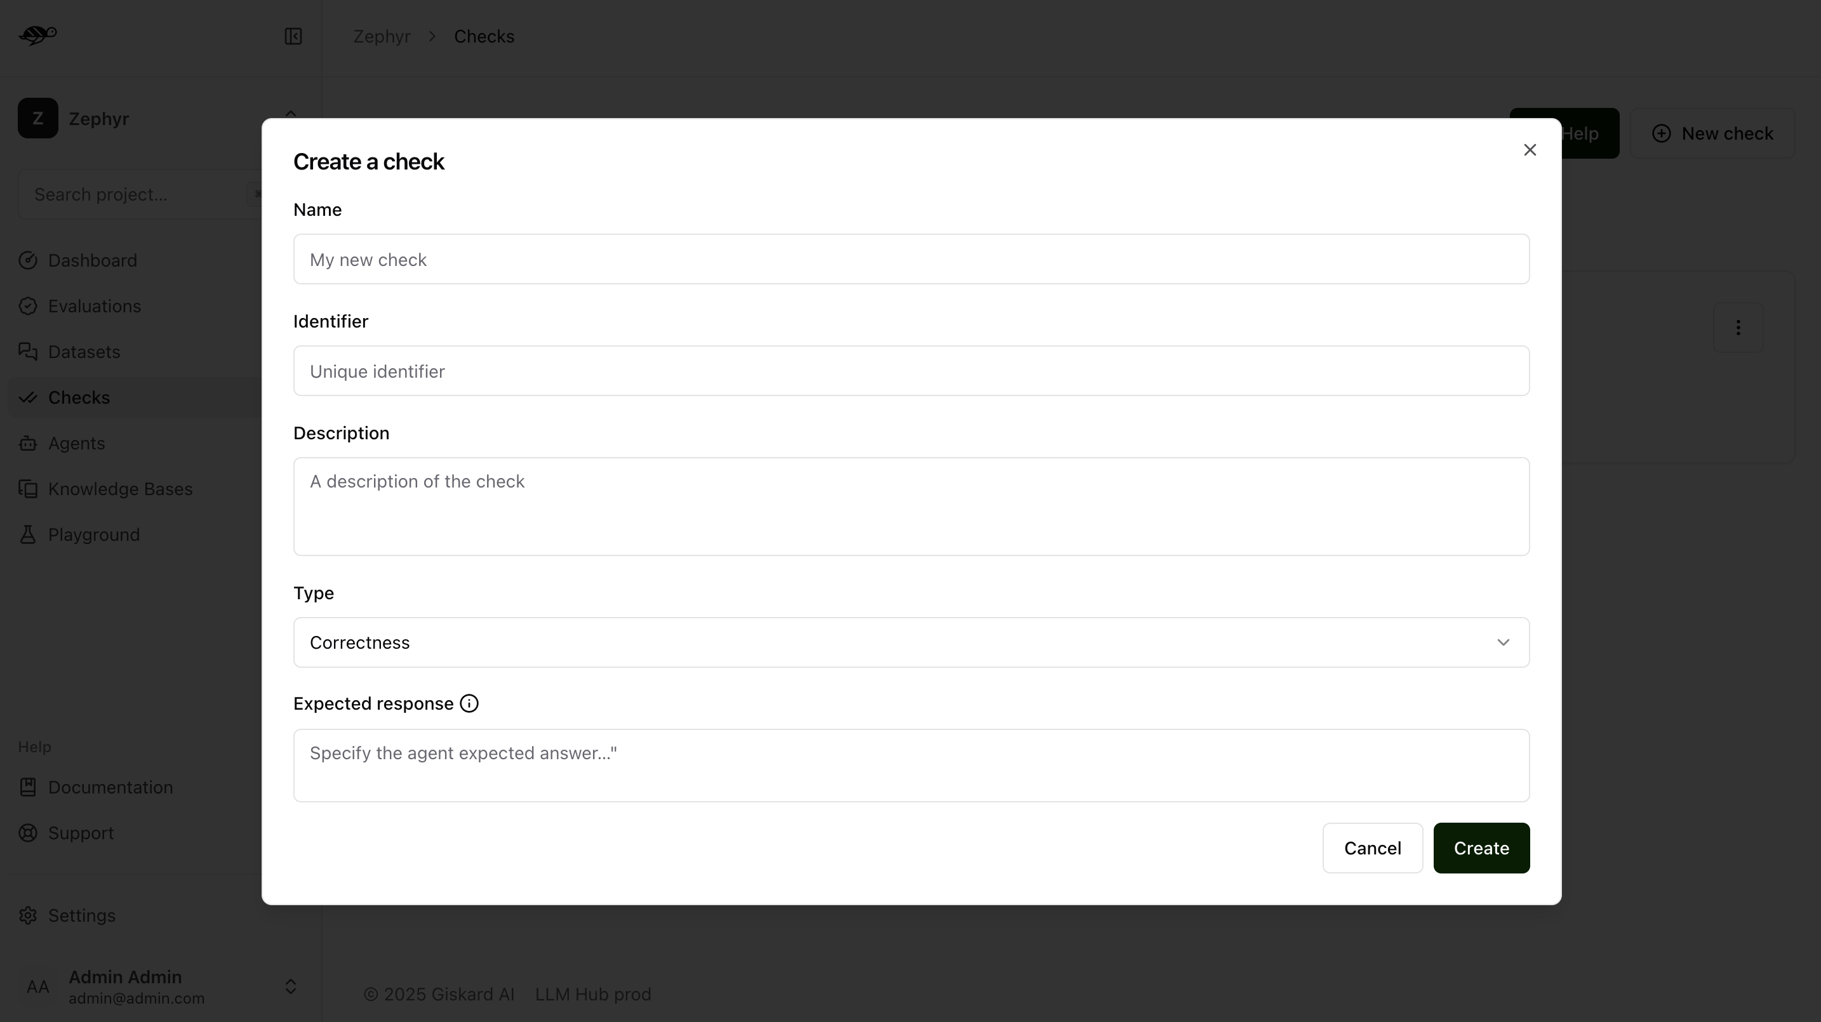The width and height of the screenshot is (1821, 1022).
Task: Click the Settings gear icon
Action: coord(27,915)
